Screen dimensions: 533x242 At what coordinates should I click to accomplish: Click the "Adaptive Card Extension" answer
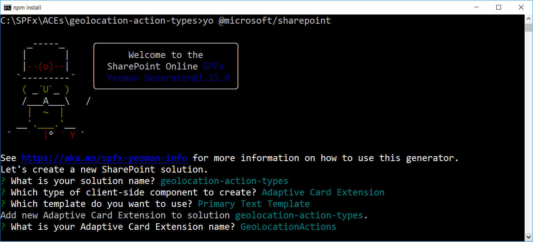(323, 192)
